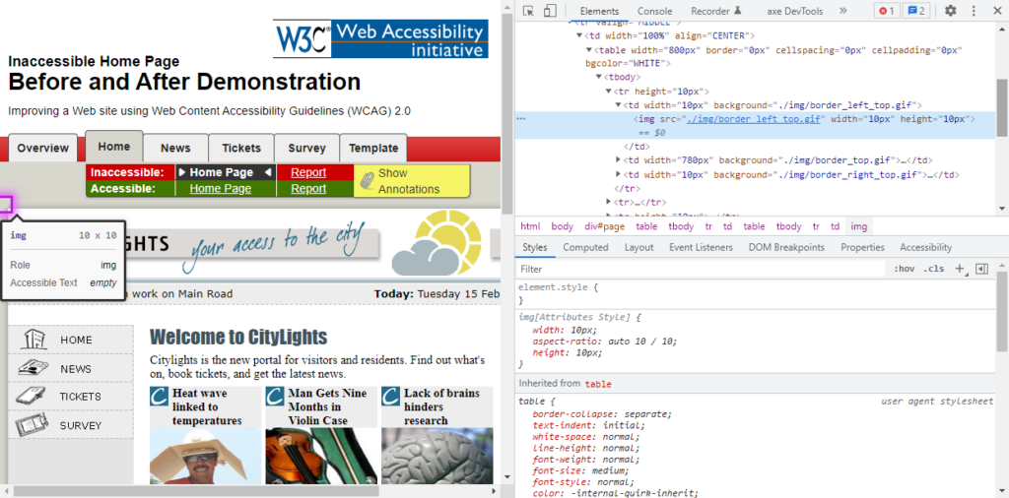The width and height of the screenshot is (1009, 498).
Task: Click the Filter styles input field
Action: coord(702,269)
